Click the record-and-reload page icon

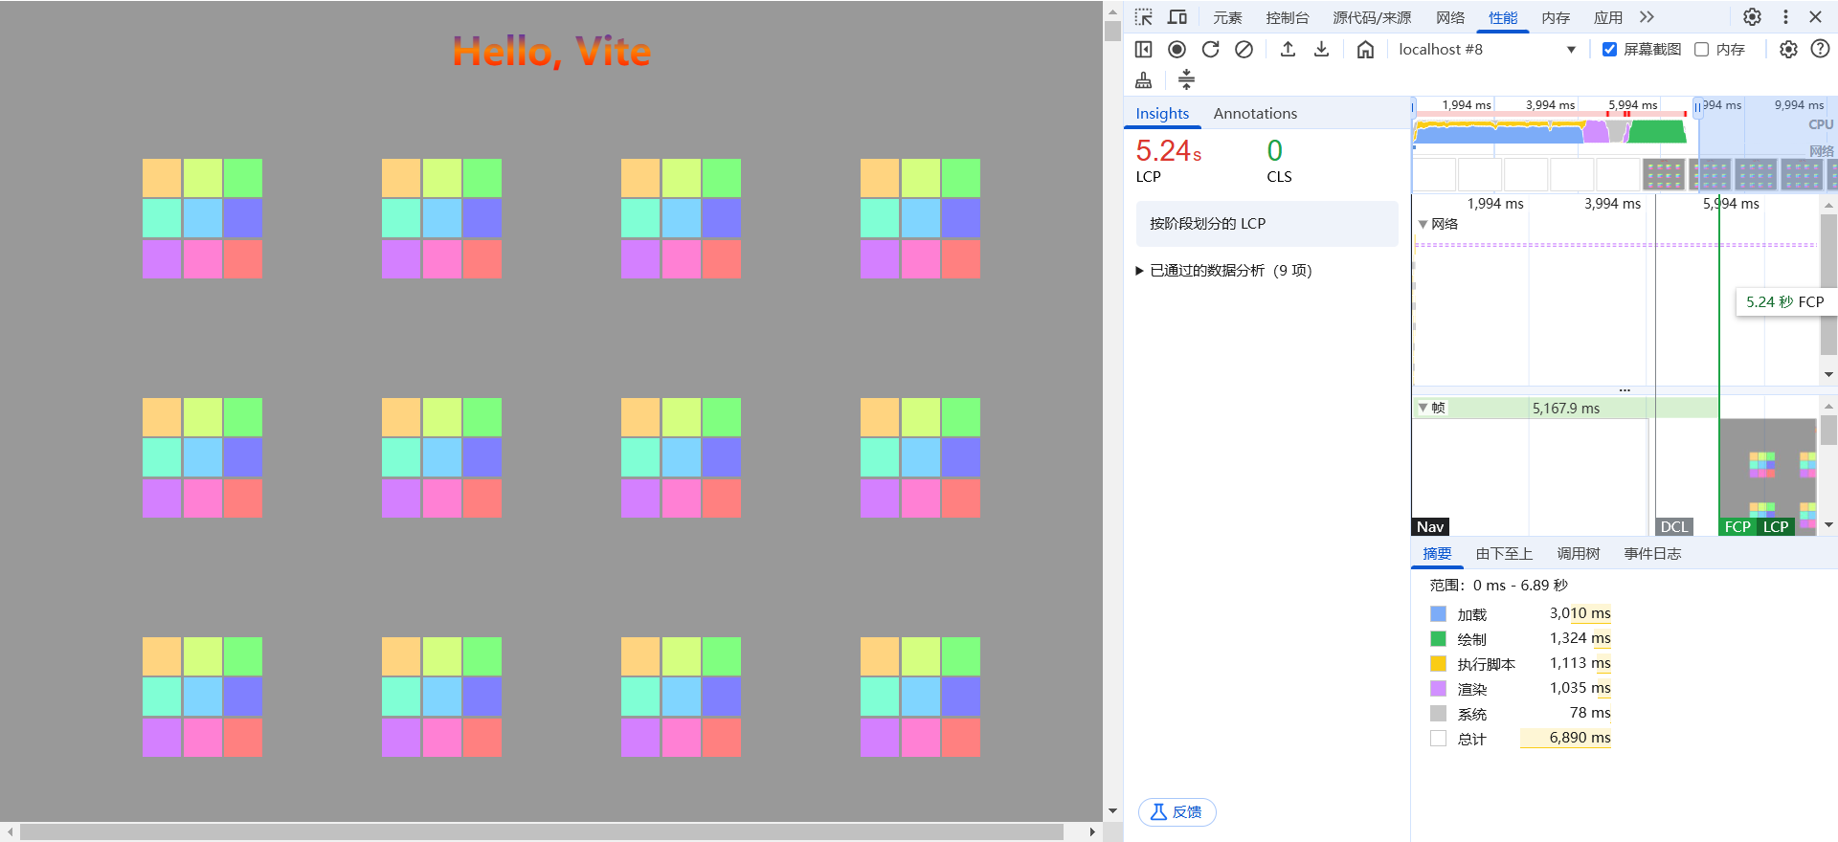tap(1211, 50)
